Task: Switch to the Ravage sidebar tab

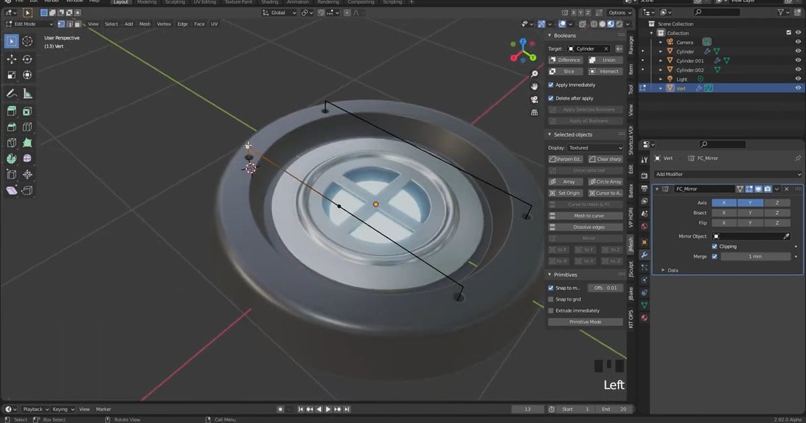Action: pos(631,44)
